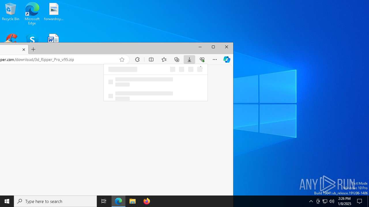Maximize the Edge window
The width and height of the screenshot is (369, 207).
click(x=213, y=47)
